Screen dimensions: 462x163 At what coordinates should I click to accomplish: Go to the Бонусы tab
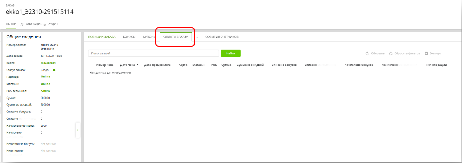[x=129, y=37]
